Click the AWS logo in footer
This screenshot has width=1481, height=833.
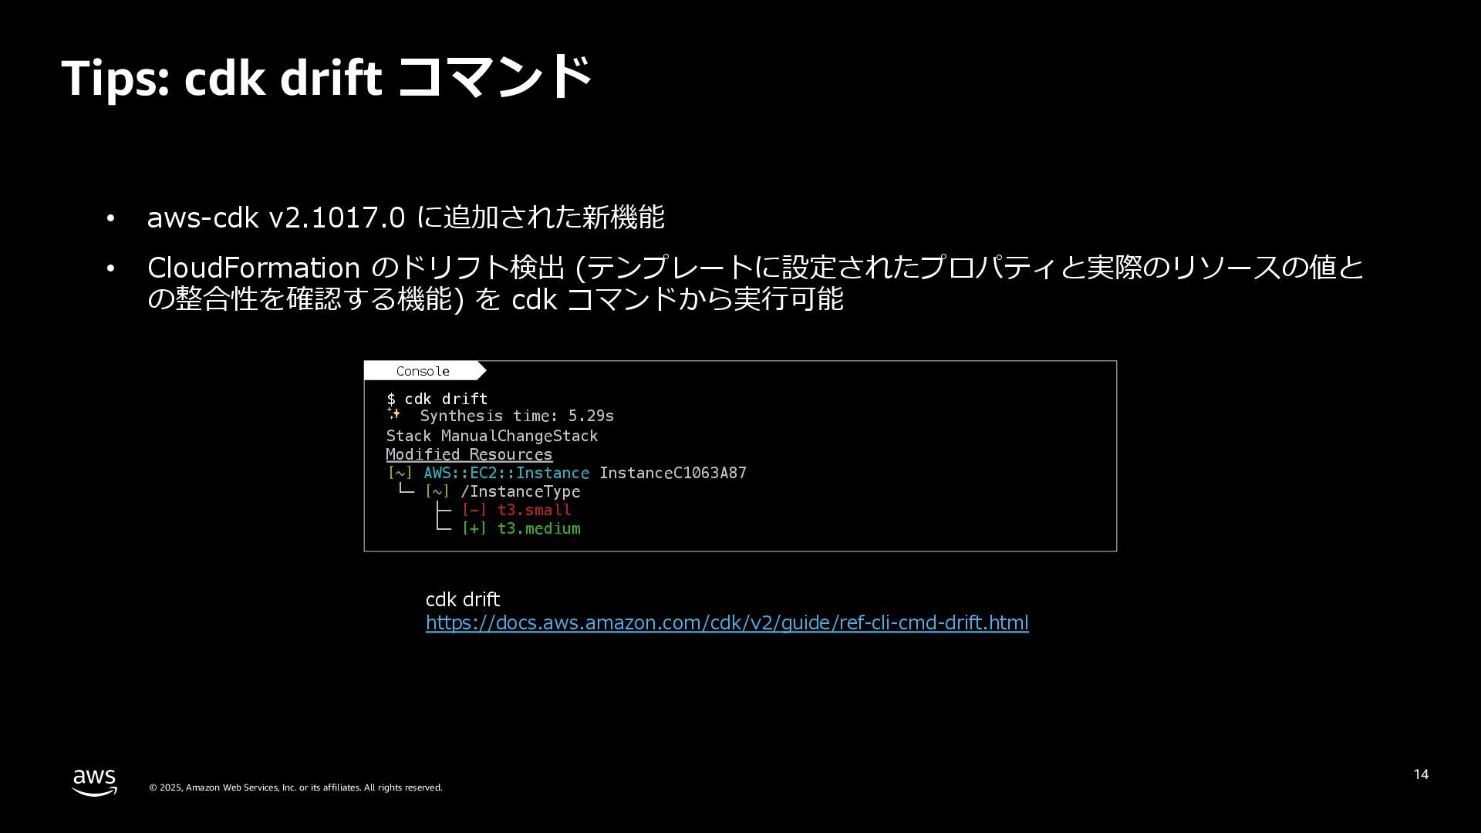[95, 782]
